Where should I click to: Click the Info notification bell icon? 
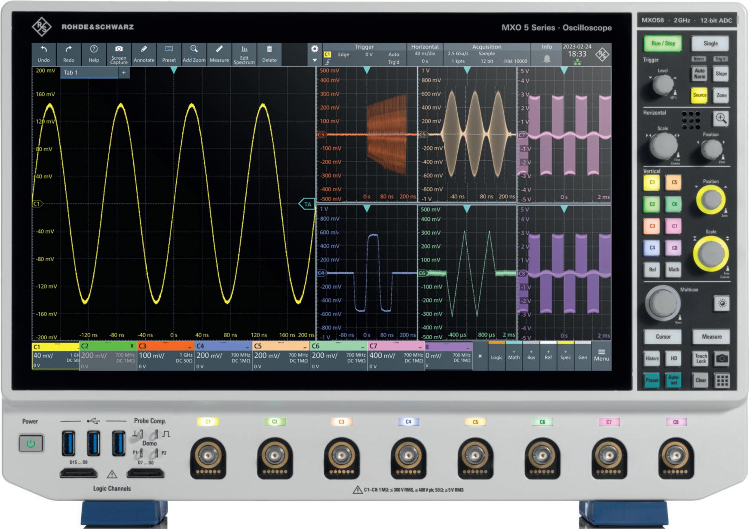pos(547,59)
